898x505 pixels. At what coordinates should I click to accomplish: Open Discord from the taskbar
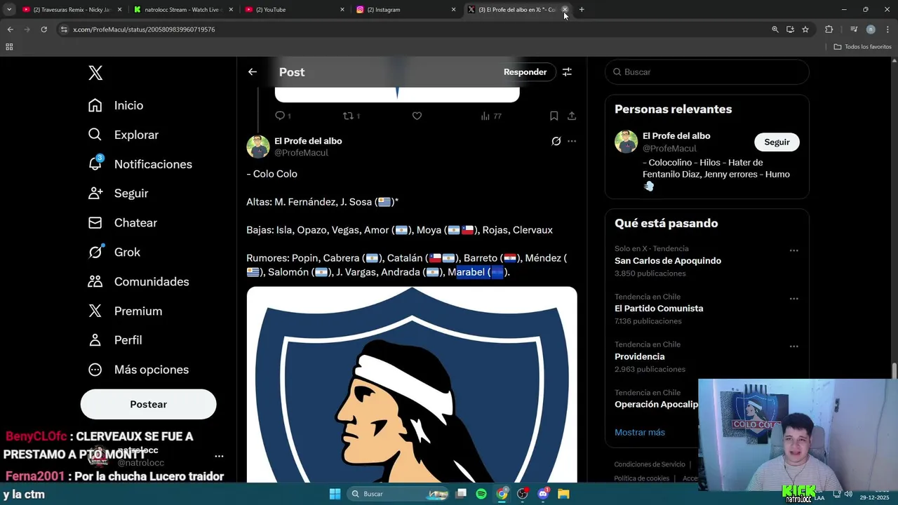543,494
